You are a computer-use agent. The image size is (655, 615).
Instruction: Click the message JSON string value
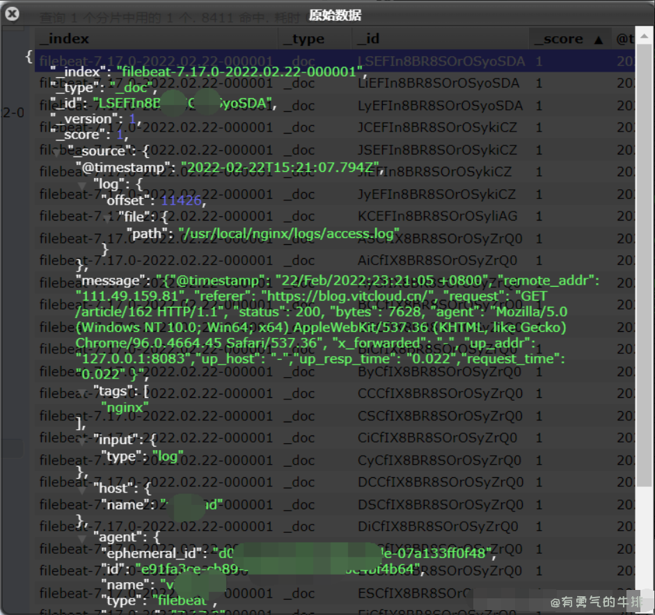[x=337, y=328]
